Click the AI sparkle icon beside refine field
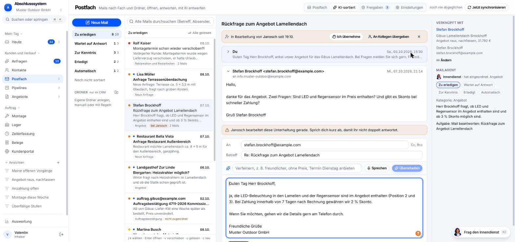The width and height of the screenshot is (515, 242). point(228,168)
